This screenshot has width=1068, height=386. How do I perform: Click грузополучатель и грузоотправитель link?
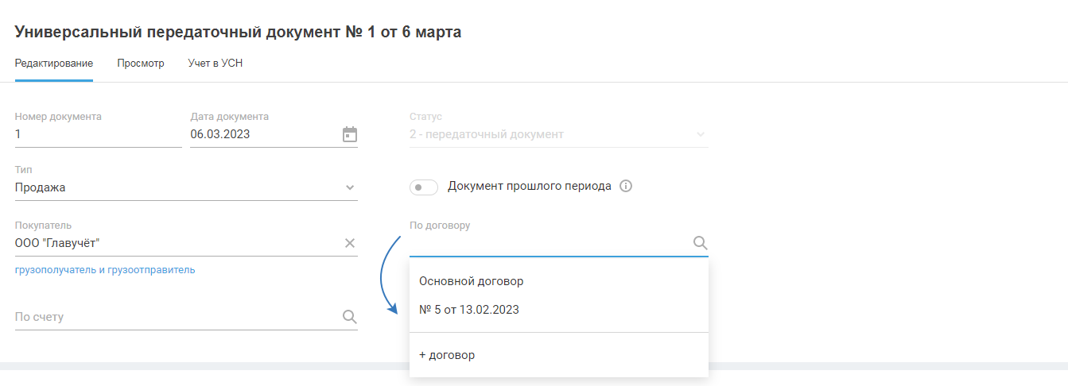[x=105, y=270]
